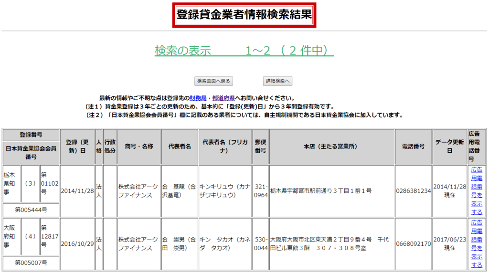
Task: Click the （注１） registration renewal note
Action: click(x=210, y=107)
